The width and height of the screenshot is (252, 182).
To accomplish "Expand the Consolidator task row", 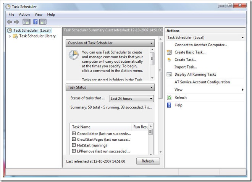I will click(74, 133).
